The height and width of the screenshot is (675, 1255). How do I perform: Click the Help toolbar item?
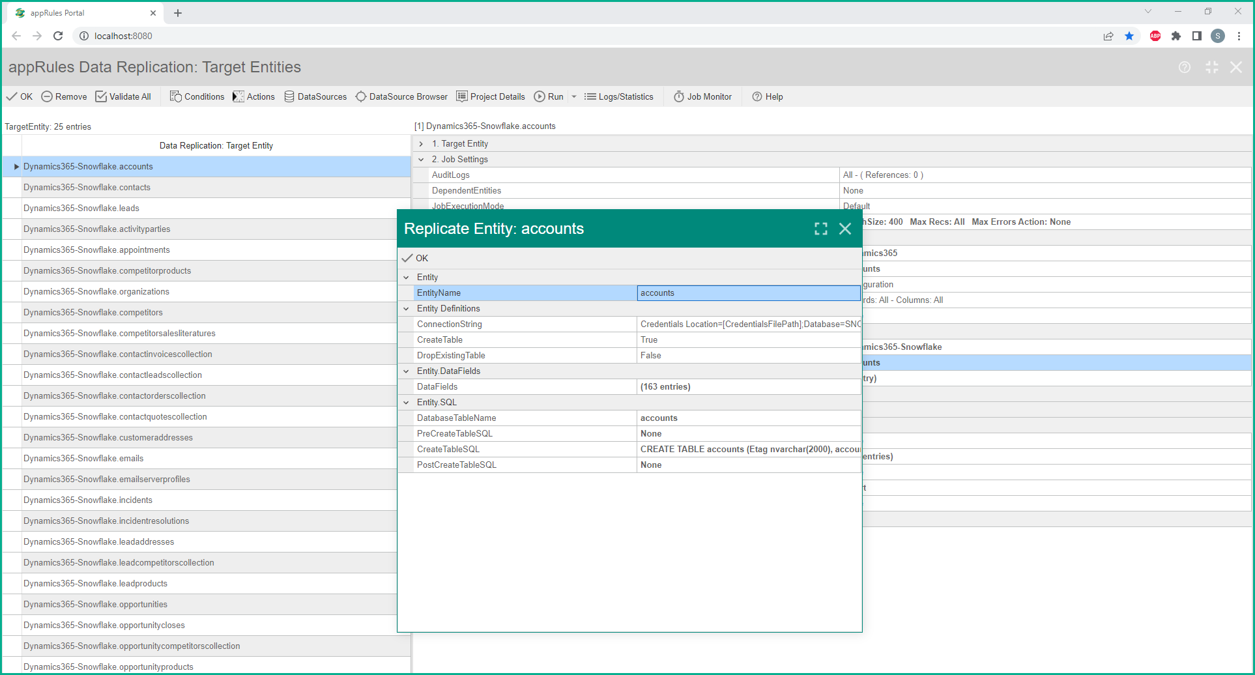coord(767,96)
